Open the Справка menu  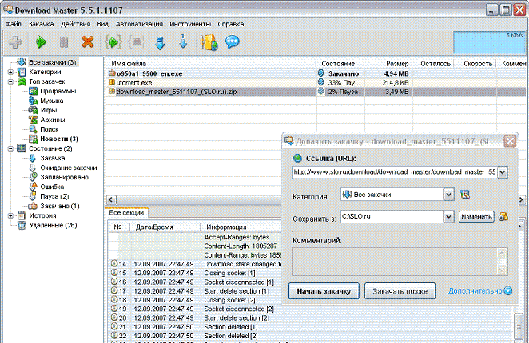pos(231,24)
